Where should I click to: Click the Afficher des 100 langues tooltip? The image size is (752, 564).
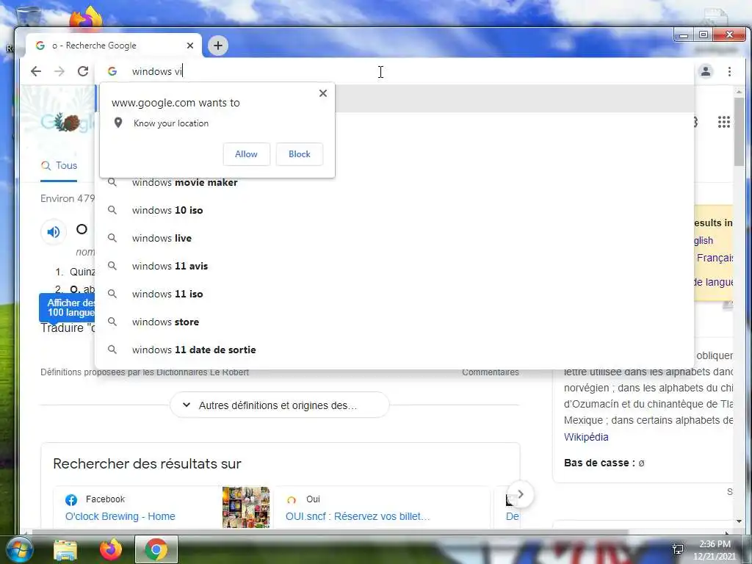click(68, 308)
